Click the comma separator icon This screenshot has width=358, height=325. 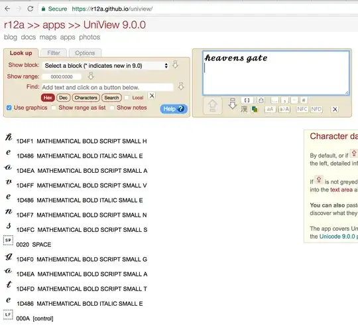pos(284,100)
